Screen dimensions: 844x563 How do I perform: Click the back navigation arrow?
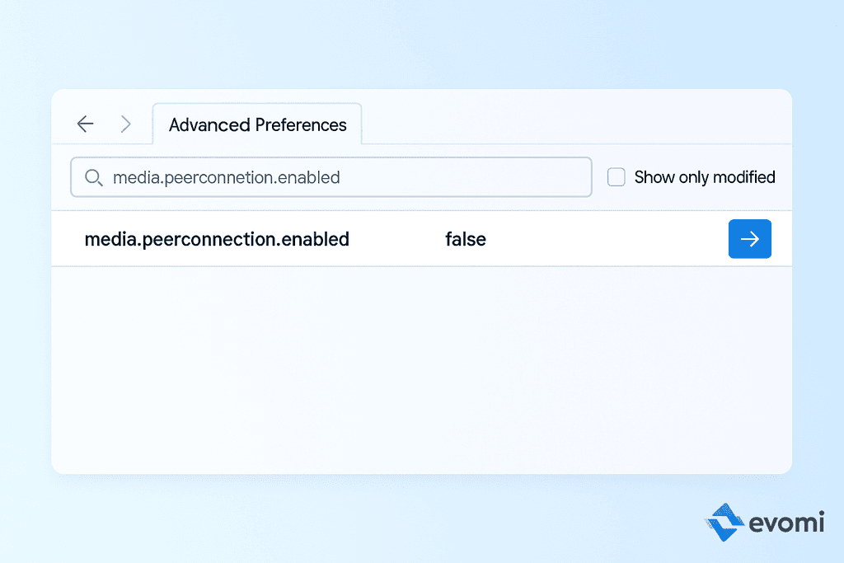85,124
